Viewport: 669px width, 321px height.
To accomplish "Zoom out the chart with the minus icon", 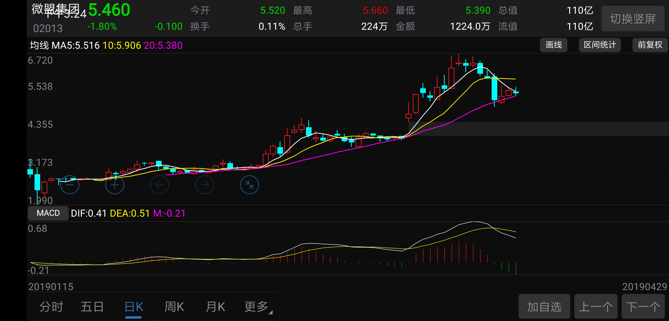I will (x=70, y=184).
